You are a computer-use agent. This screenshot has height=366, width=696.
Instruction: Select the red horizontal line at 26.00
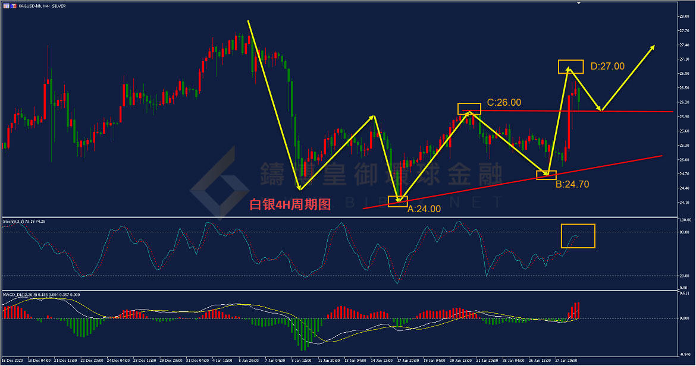pos(568,111)
